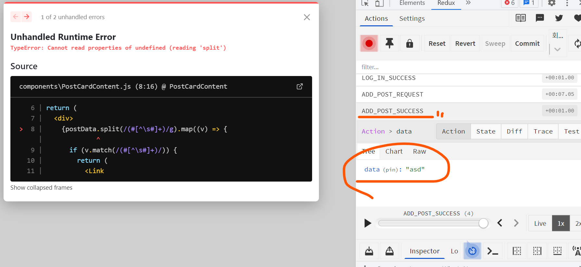This screenshot has height=267, width=581.
Task: Click the Revert button
Action: point(465,44)
